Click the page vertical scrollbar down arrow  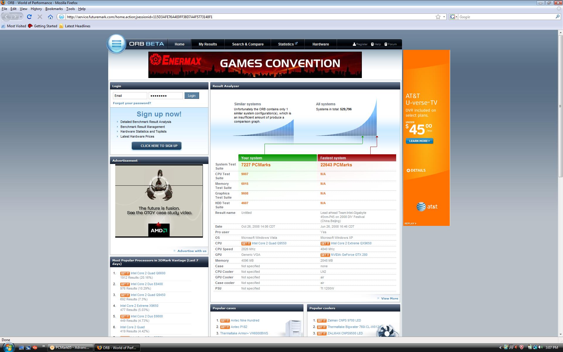pyautogui.click(x=560, y=334)
